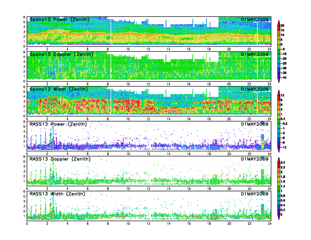The width and height of the screenshot is (311, 240).
Task: Click the 'RASS13 Doppler (Zenith)' panel title
Action: pos(60,159)
